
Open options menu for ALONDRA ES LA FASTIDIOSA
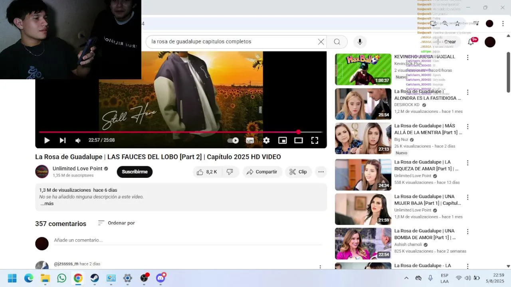tap(467, 92)
